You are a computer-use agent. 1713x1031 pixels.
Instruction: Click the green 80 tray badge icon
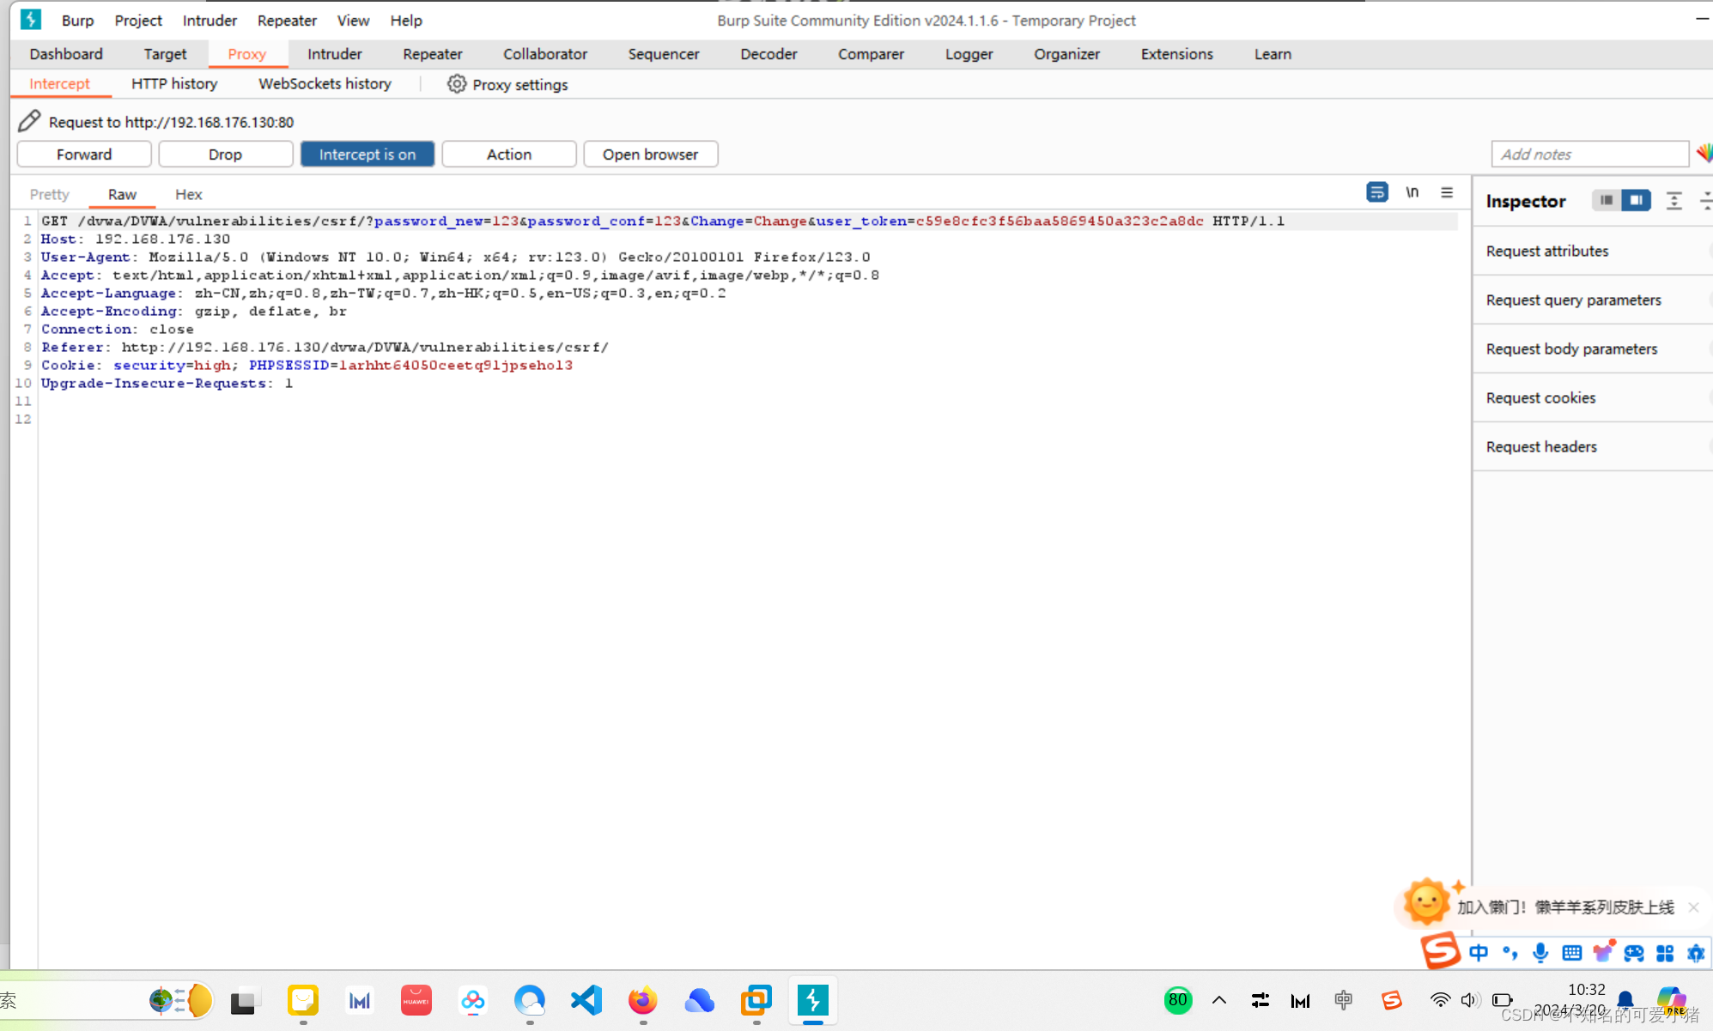(x=1178, y=1000)
